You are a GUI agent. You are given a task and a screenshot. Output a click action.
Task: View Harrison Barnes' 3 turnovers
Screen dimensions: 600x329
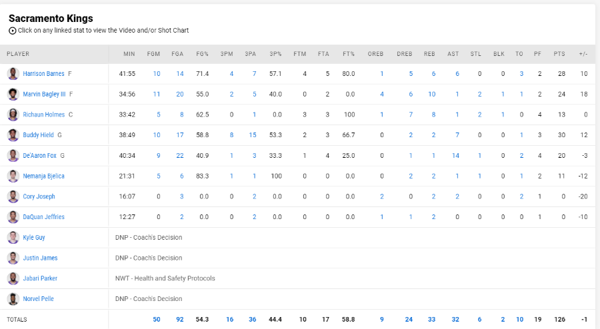click(521, 74)
